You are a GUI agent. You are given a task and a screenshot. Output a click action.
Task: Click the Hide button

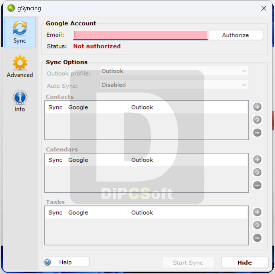[245, 262]
